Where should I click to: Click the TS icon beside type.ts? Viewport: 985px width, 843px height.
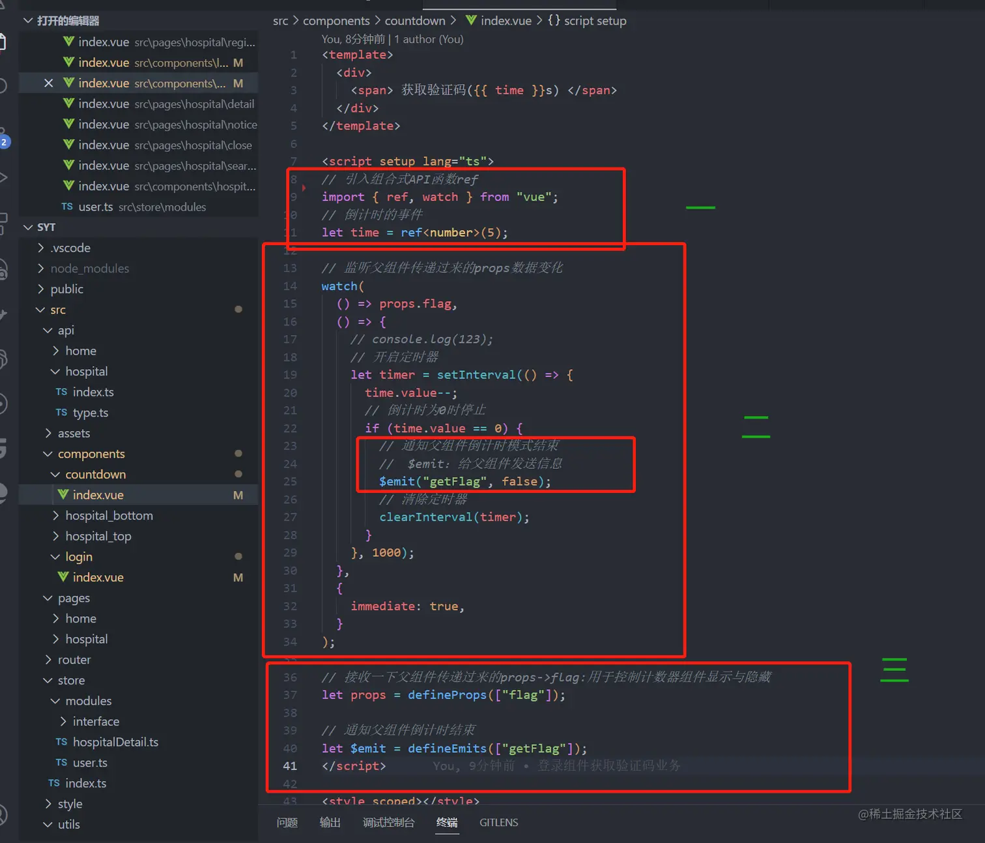tap(61, 413)
